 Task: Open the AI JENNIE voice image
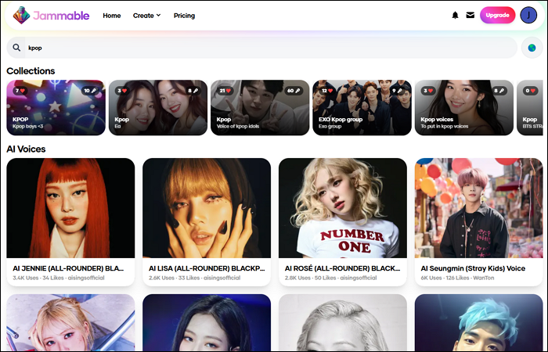(x=70, y=208)
